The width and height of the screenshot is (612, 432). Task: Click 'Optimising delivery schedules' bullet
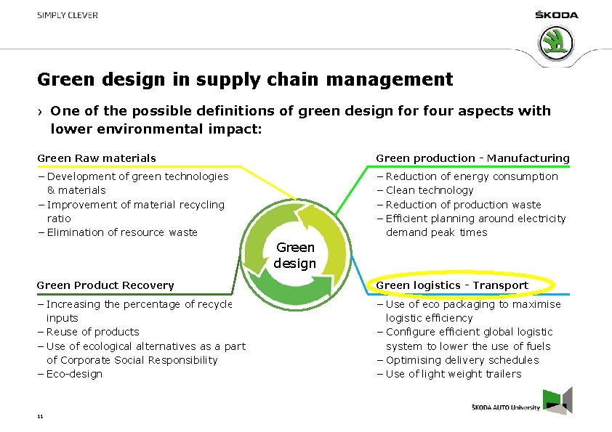pyautogui.click(x=458, y=360)
